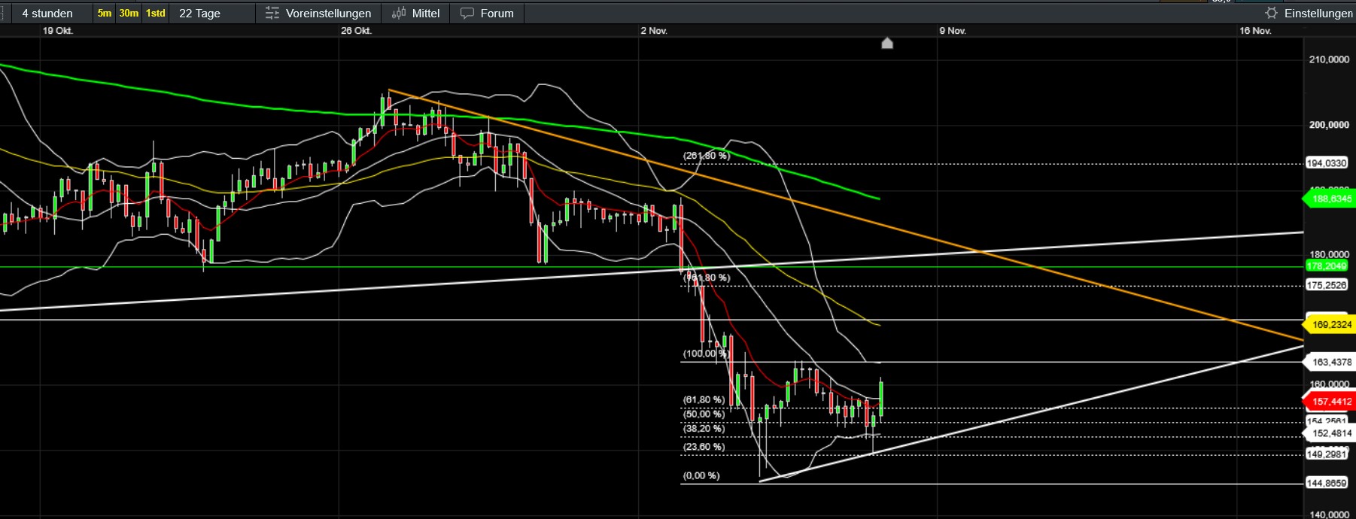
Task: Click the Forum speech bubble icon
Action: [467, 14]
